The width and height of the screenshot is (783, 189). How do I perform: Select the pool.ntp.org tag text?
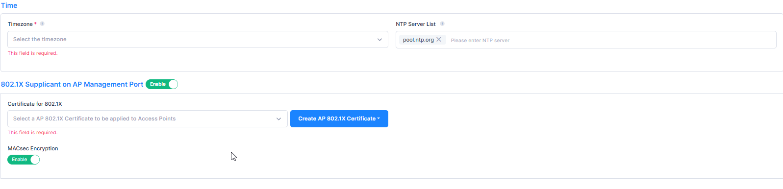pyautogui.click(x=418, y=40)
